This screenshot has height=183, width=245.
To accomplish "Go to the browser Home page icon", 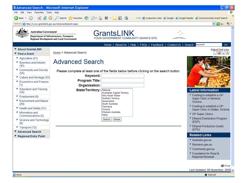I will click(x=50, y=18).
